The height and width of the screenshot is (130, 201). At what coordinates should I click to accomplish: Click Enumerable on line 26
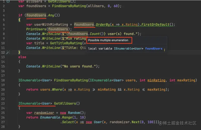50,117
